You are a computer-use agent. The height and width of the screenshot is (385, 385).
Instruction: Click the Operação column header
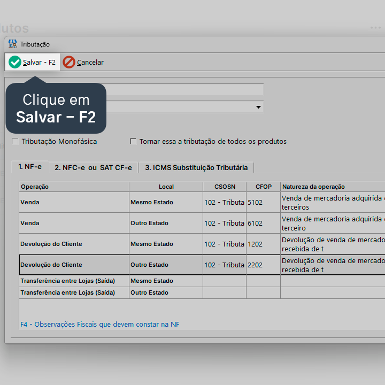point(74,187)
